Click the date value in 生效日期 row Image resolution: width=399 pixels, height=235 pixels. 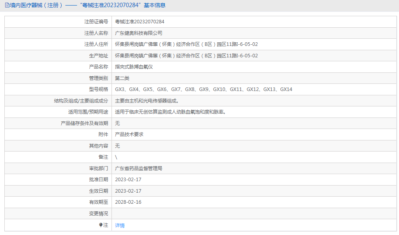coord(128,191)
